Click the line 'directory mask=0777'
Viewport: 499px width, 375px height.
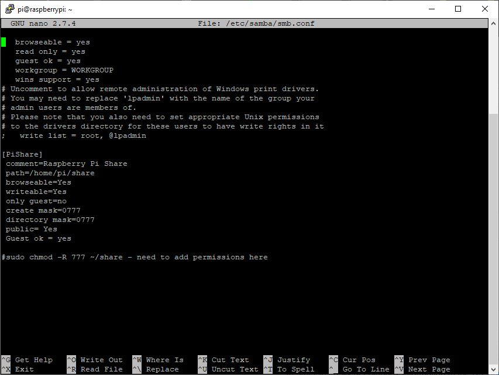(50, 220)
